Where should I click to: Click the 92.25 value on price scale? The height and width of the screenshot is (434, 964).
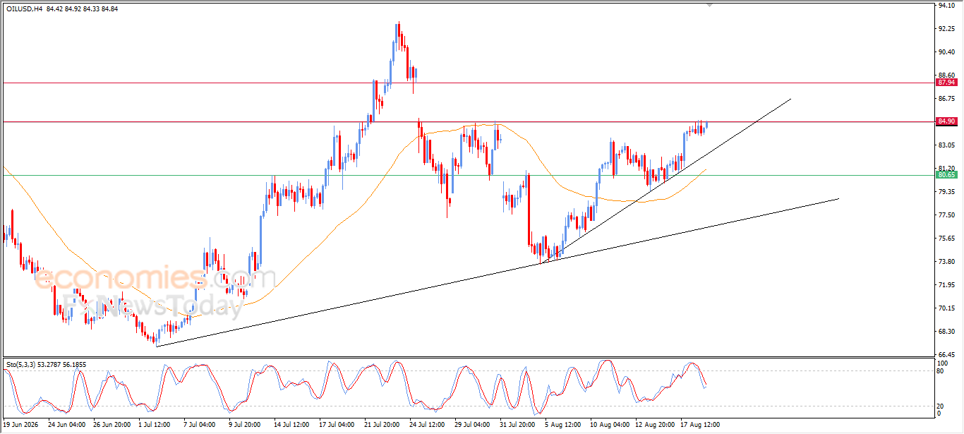pos(946,29)
